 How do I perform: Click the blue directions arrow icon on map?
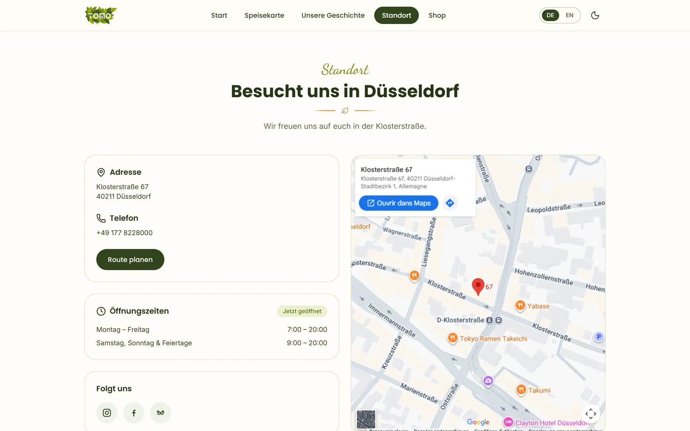450,203
